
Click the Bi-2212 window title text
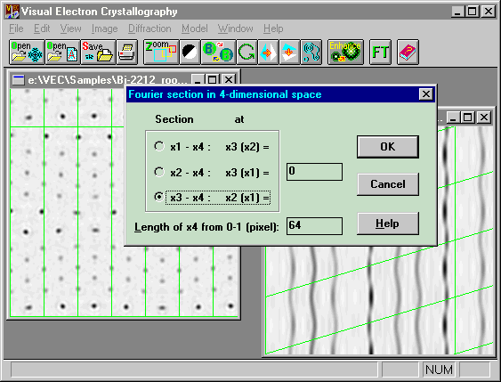(107, 80)
